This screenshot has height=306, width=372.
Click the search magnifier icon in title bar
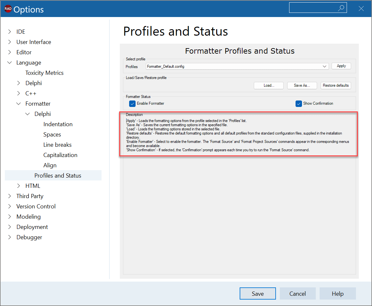[341, 8]
